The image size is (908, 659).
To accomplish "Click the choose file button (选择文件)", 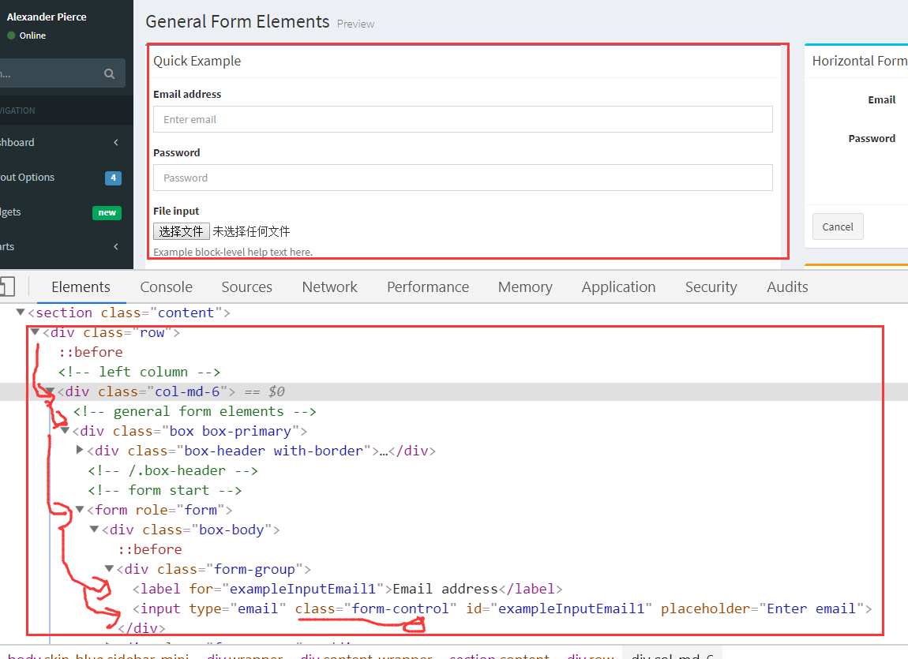I will click(x=182, y=231).
